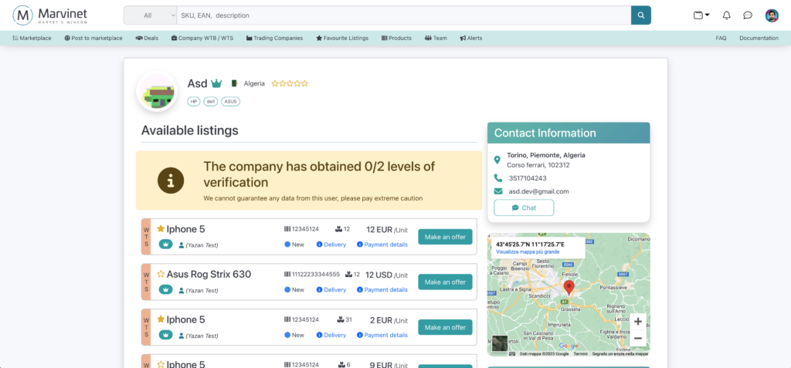Click the red map location pin
The width and height of the screenshot is (791, 368).
(x=569, y=288)
